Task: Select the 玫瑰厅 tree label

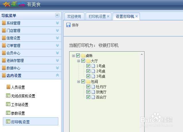Action: coord(101,92)
